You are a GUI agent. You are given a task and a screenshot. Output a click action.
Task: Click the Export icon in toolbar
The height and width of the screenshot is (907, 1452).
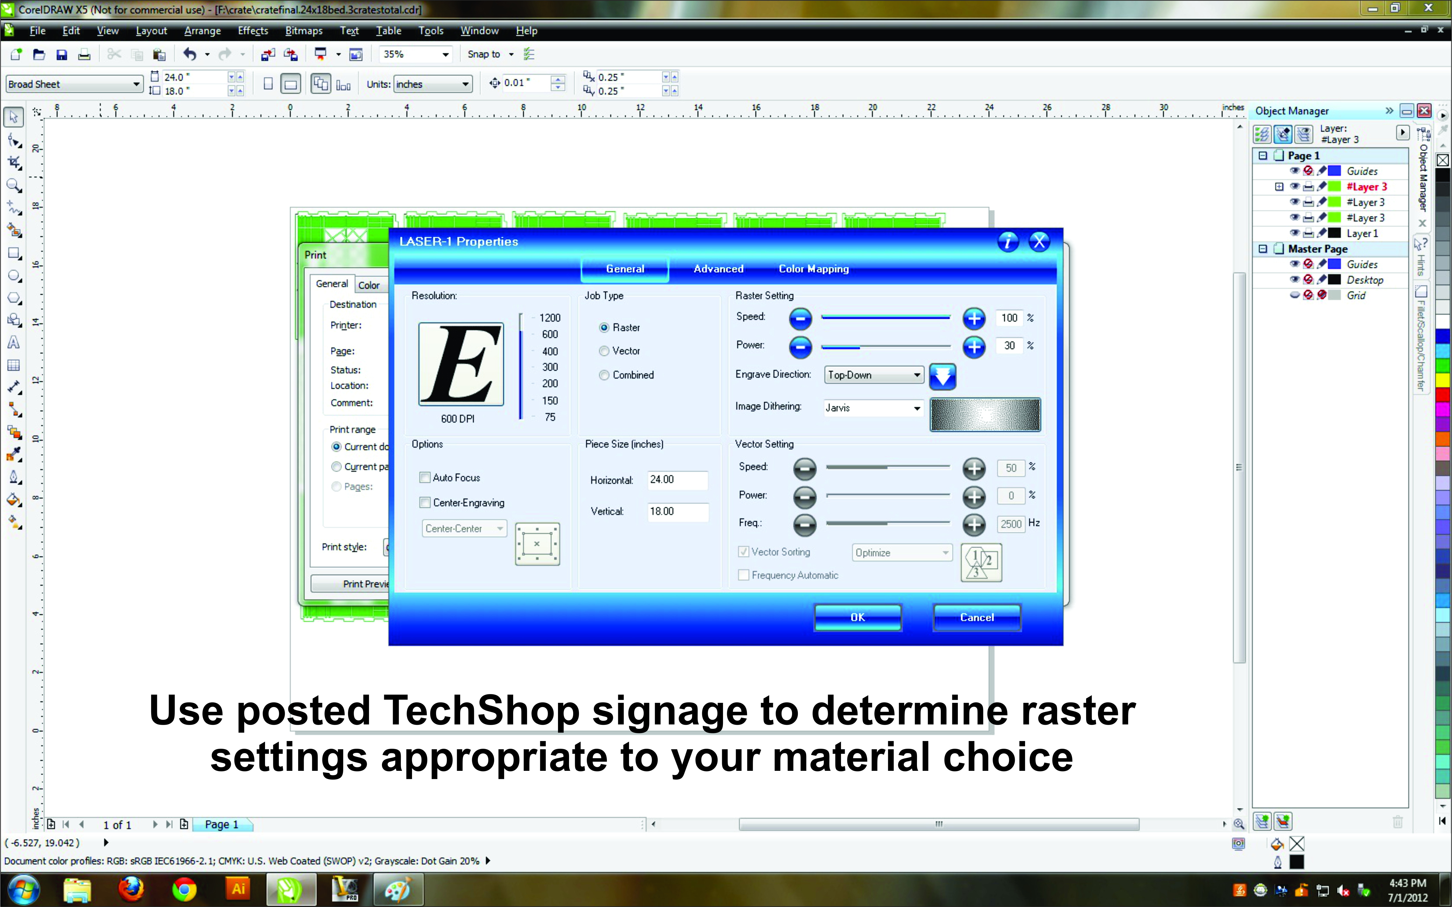(x=290, y=55)
